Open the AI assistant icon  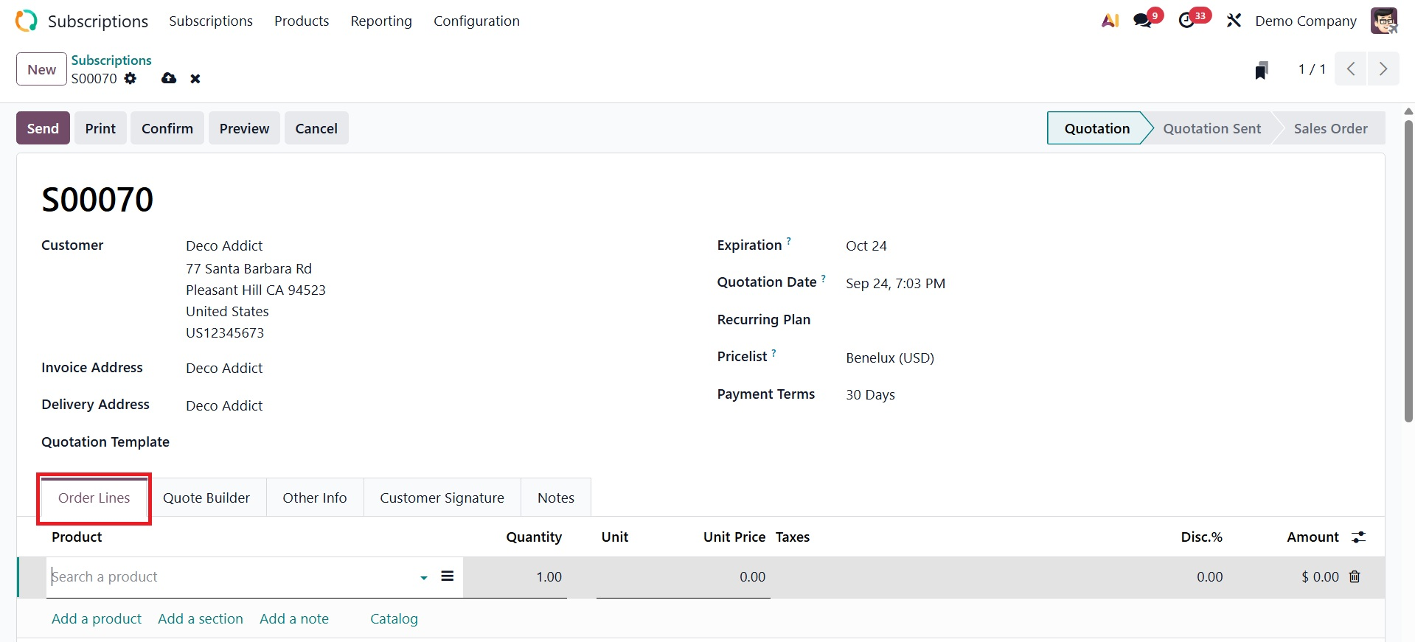click(1110, 21)
